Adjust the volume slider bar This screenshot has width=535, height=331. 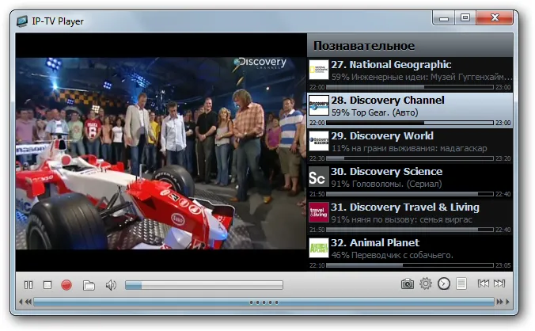point(204,285)
